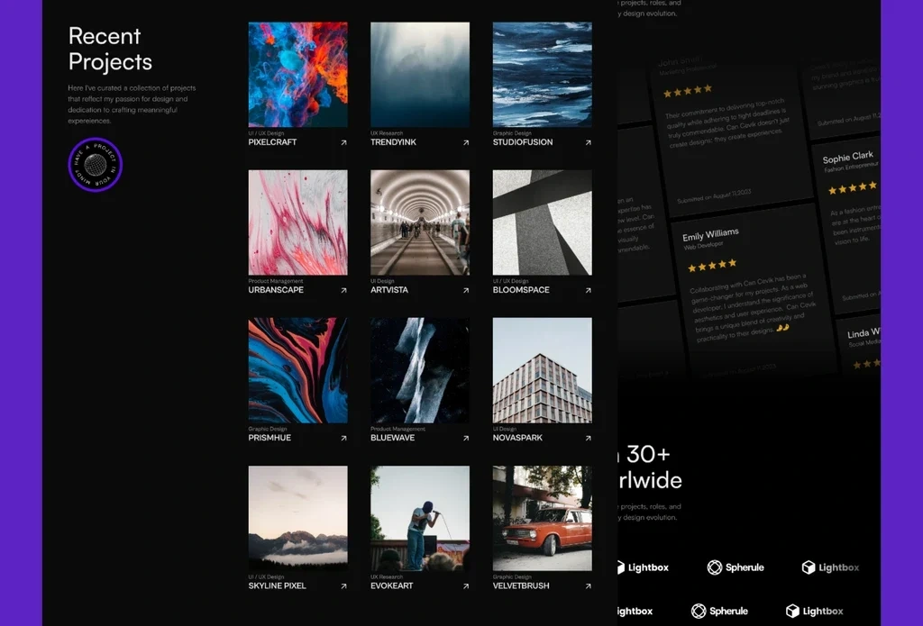Open the BLOOMSPACE geometric shadow thumbnail
923x626 pixels.
click(542, 222)
